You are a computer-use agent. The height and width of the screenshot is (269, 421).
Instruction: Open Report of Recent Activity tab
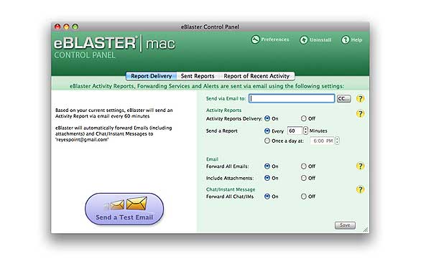pos(256,76)
